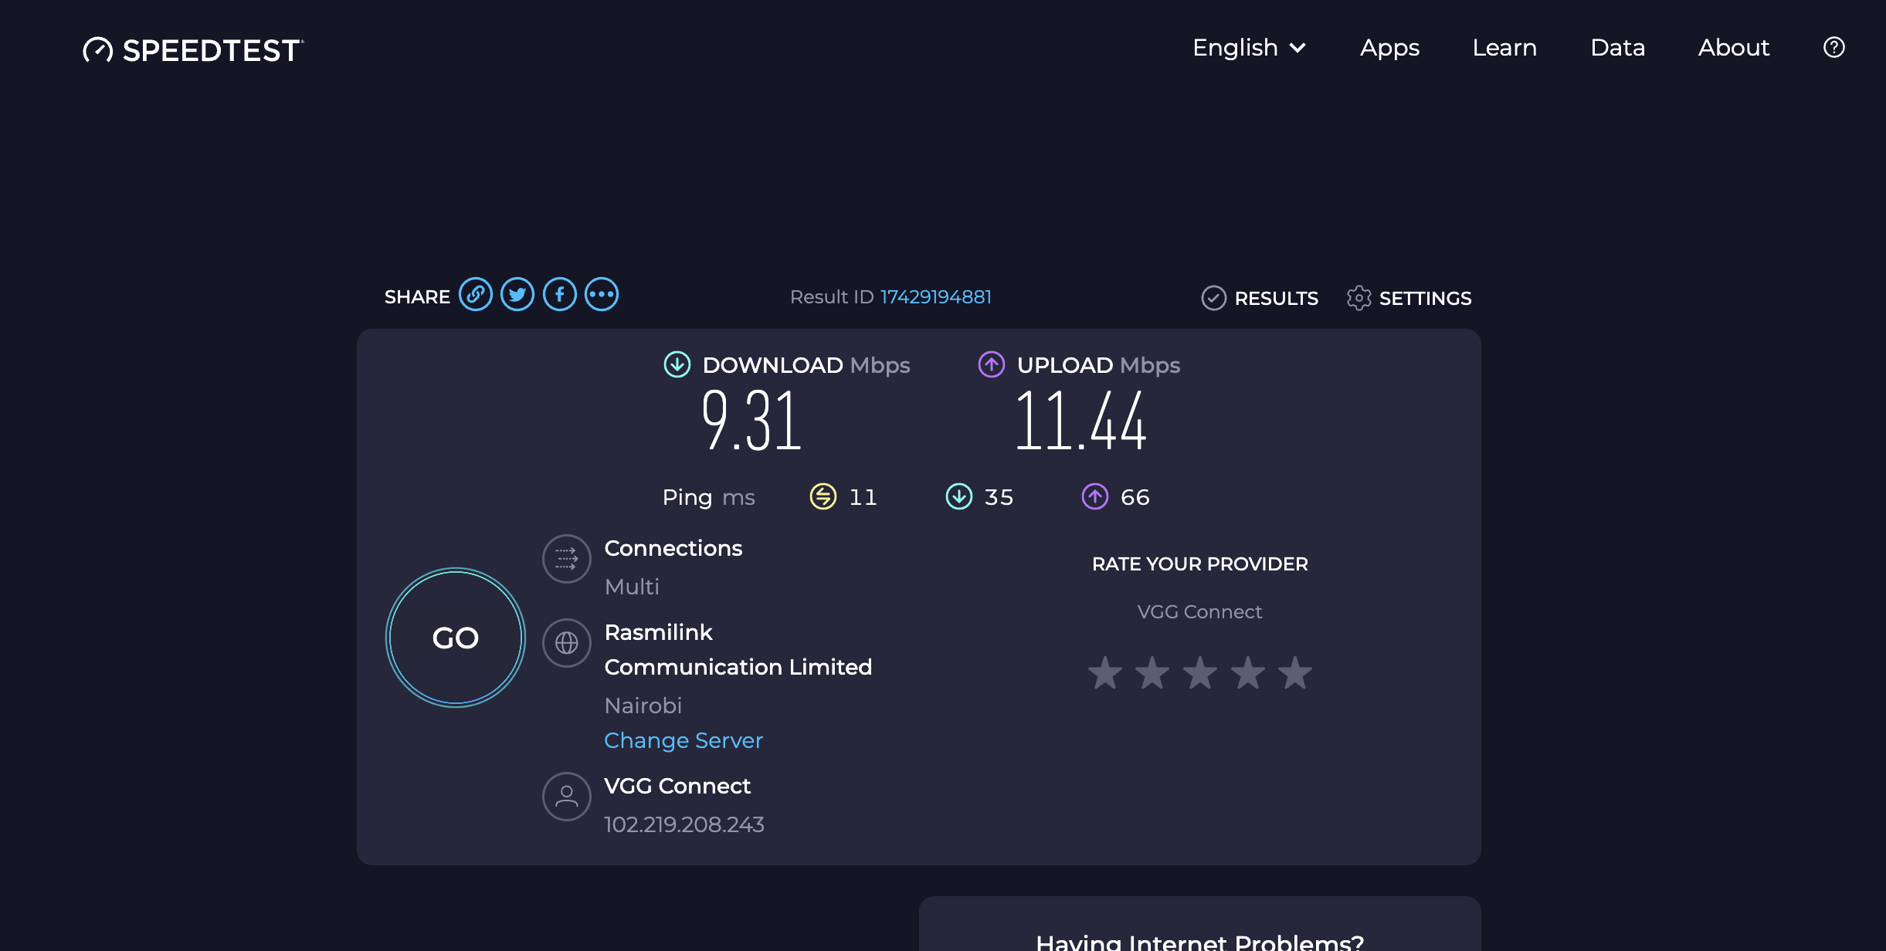Click the Change Server link
The height and width of the screenshot is (951, 1886).
coord(683,740)
